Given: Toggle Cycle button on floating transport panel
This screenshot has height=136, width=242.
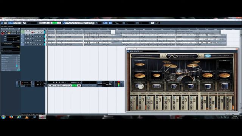Looking at the screenshot, I should tap(65, 85).
